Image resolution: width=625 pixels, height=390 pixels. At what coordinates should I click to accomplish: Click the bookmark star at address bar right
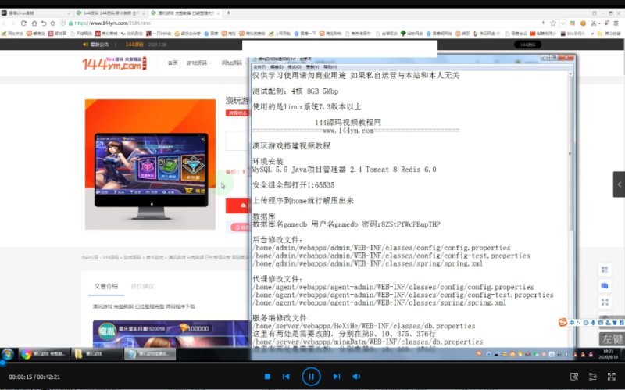point(553,23)
